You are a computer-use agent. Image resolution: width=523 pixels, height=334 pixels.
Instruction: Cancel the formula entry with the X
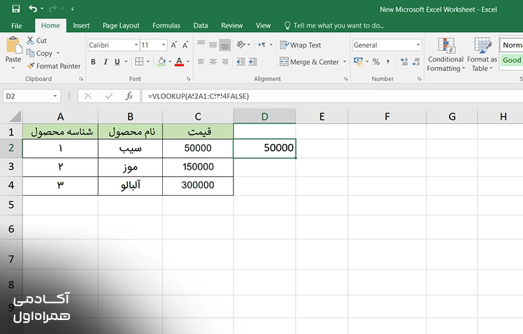pos(88,96)
